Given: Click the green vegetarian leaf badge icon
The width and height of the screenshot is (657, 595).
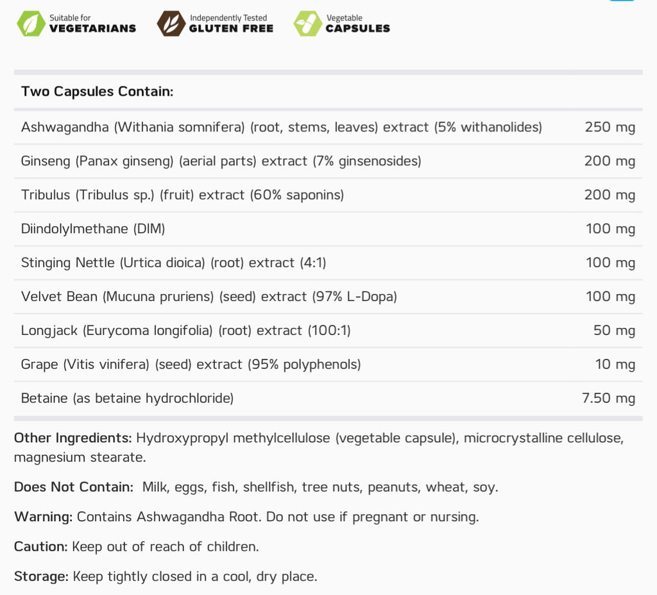Looking at the screenshot, I should point(31,24).
